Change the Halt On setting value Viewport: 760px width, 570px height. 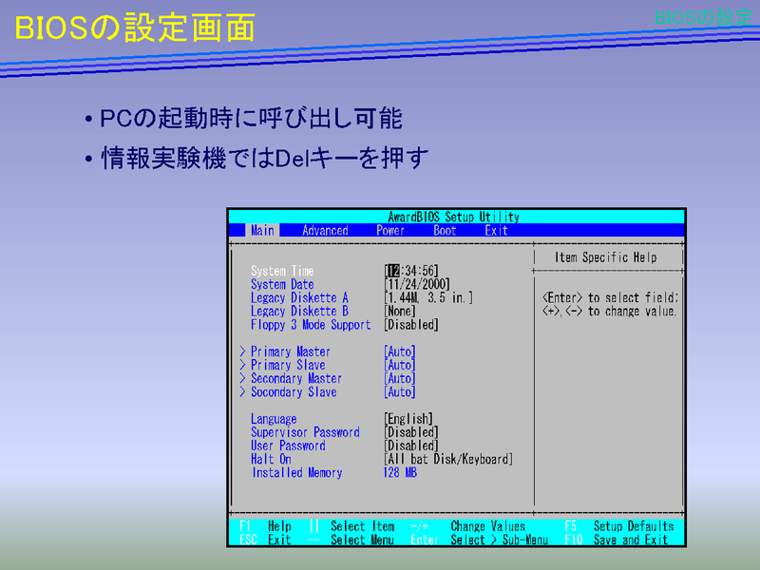447,460
